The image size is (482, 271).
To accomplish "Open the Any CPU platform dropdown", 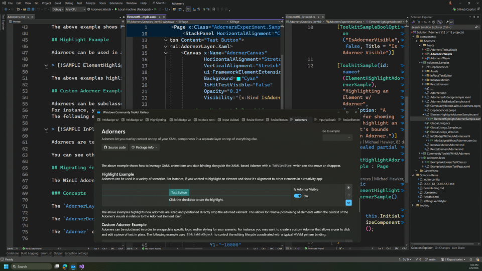I will [x=75, y=9].
